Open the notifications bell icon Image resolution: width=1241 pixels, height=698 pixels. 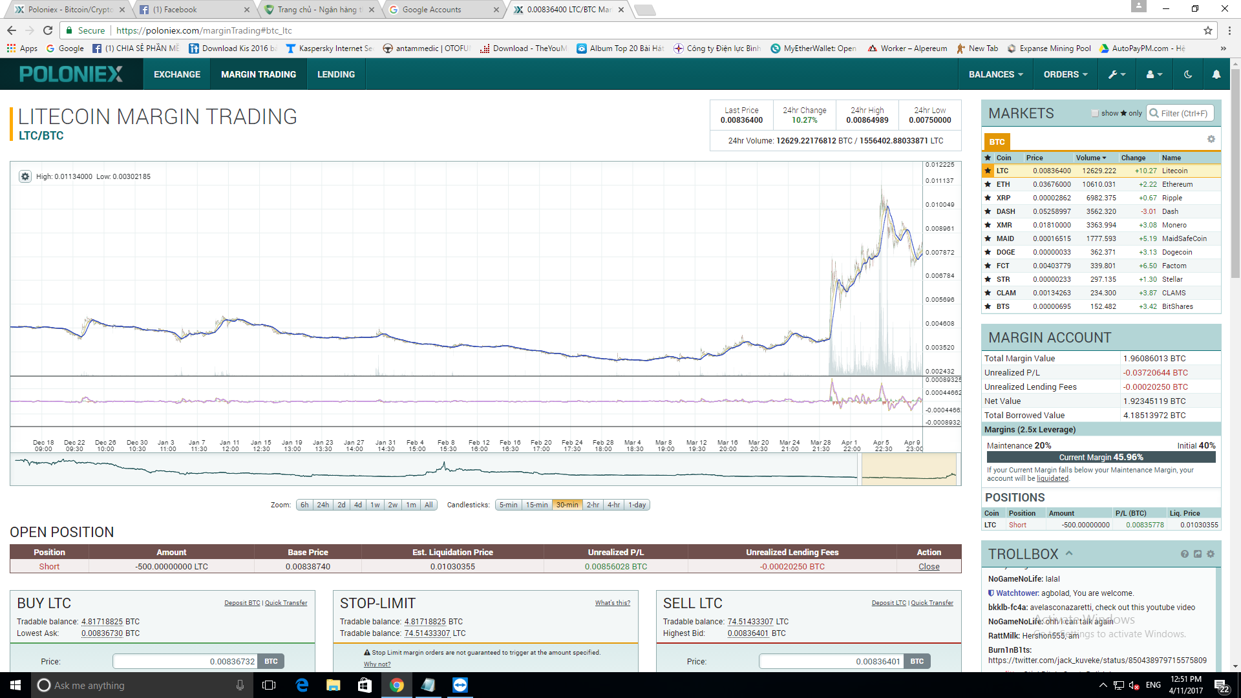click(x=1216, y=74)
